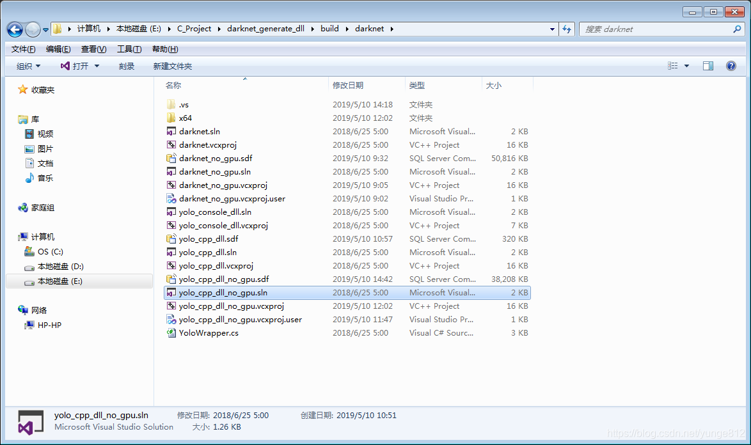Viewport: 751px width, 445px height.
Task: Select 库 in the navigation pane
Action: [x=35, y=119]
